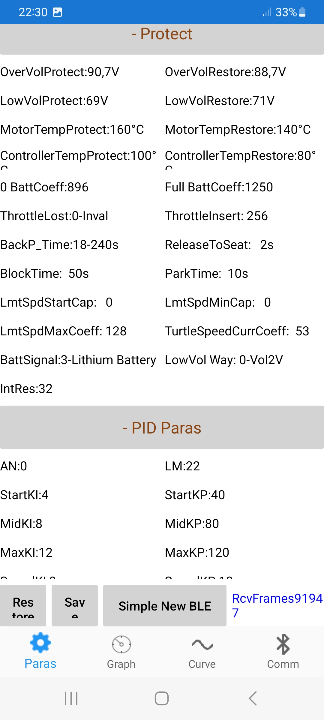324x720 pixels.
Task: Open the Paras gear icon tab
Action: (40, 651)
